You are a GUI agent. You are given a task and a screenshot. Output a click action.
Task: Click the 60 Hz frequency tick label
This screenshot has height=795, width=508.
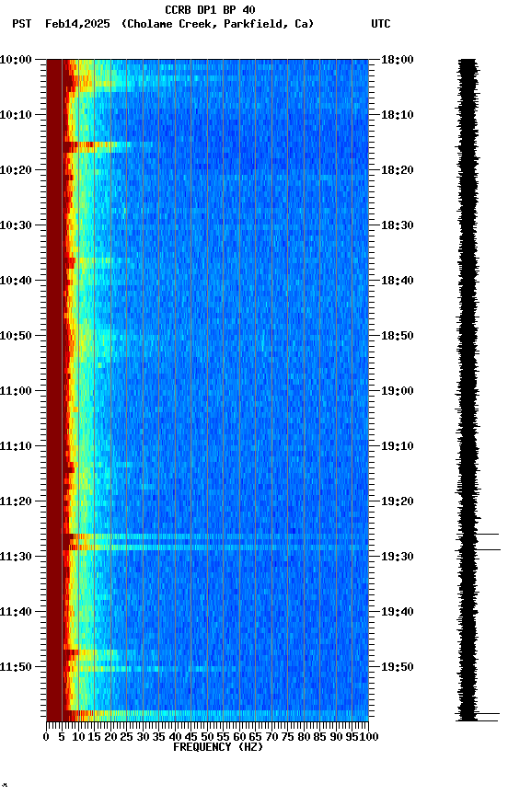(x=239, y=737)
